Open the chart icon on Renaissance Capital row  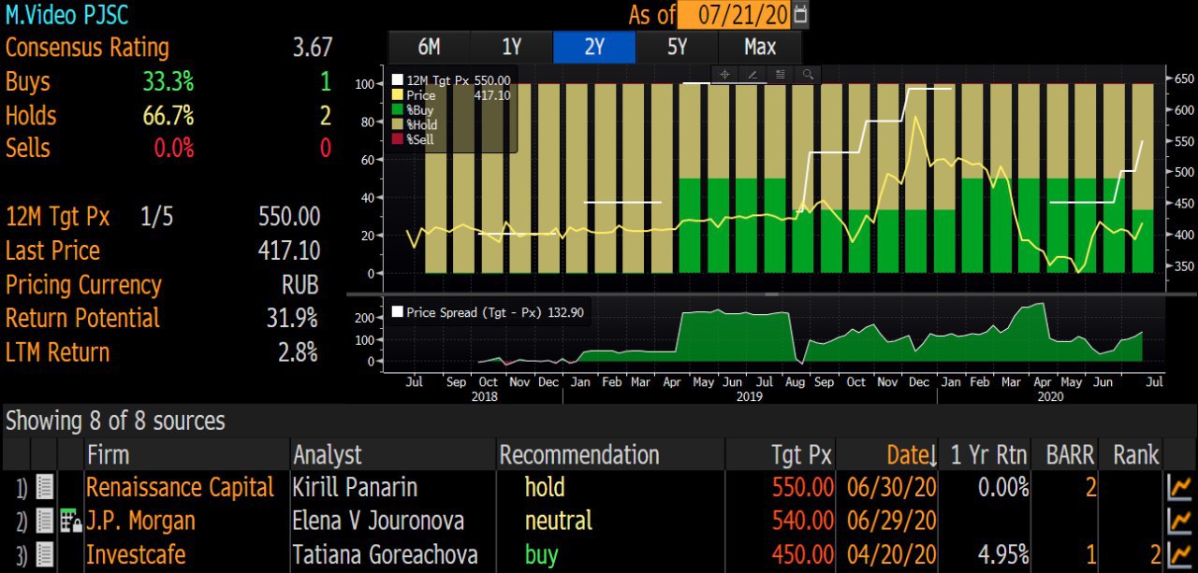coord(1180,488)
